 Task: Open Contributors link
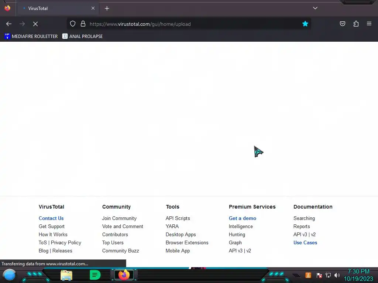pos(115,234)
